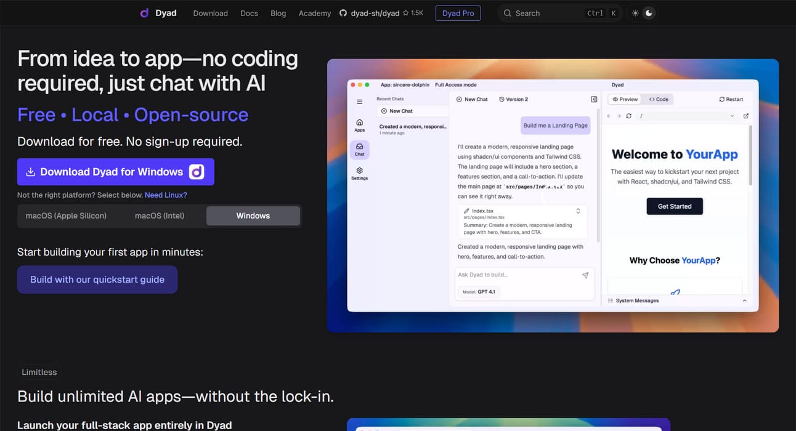Click the Dyad Pro button
Screen dimensions: 796x431
point(458,13)
